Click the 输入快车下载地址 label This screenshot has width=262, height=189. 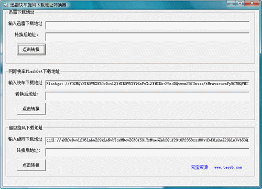pyautogui.click(x=25, y=82)
